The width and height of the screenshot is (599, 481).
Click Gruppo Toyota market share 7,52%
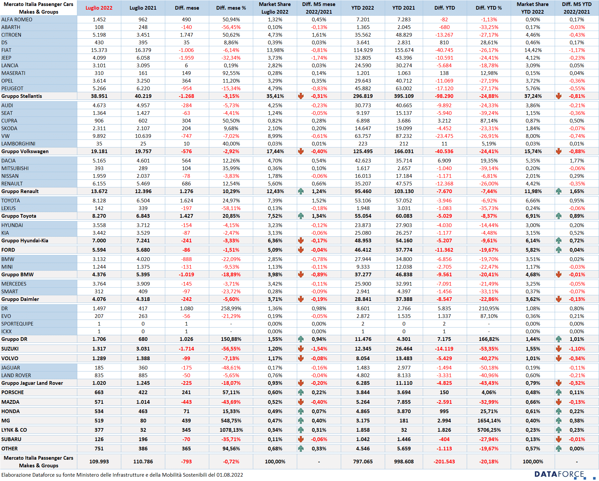(275, 216)
